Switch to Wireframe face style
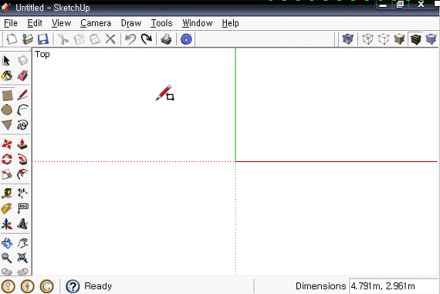This screenshot has height=294, width=440. (368, 39)
